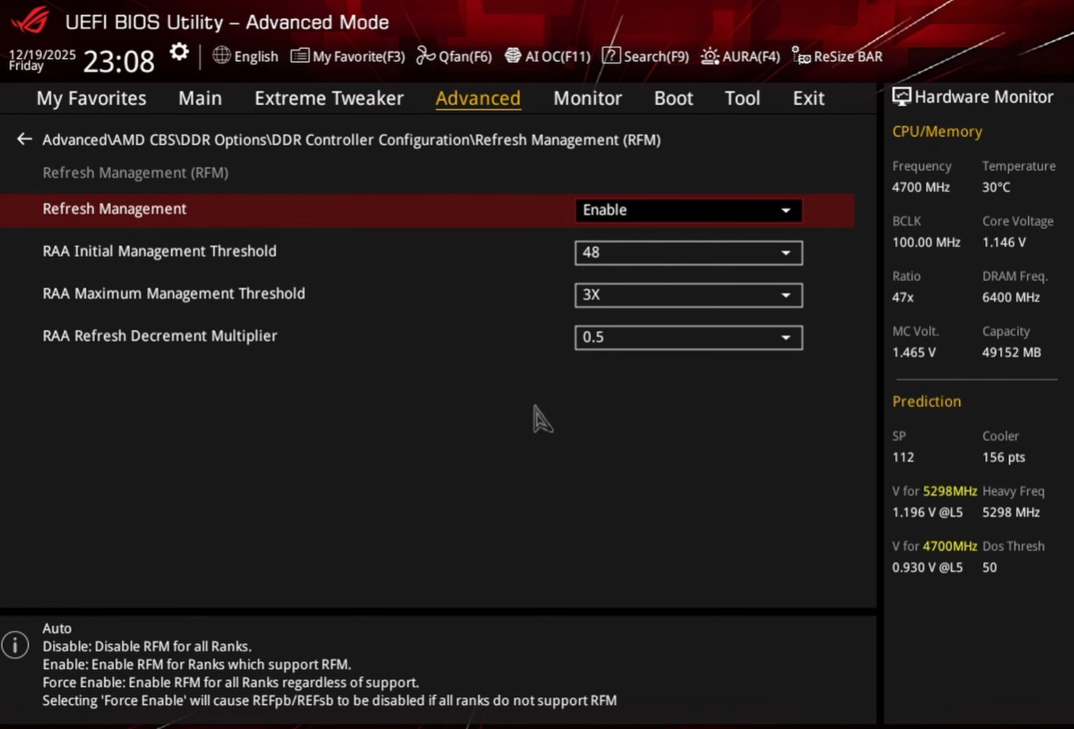This screenshot has width=1074, height=729.
Task: Click the 49152 MB capacity value
Action: [x=1011, y=352]
